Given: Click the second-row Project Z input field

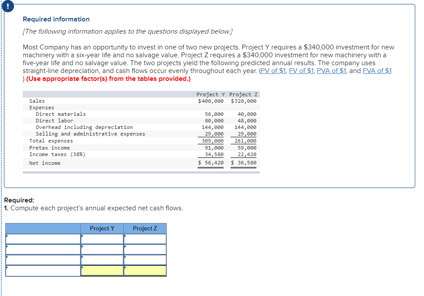Looking at the screenshot, I should [x=145, y=249].
